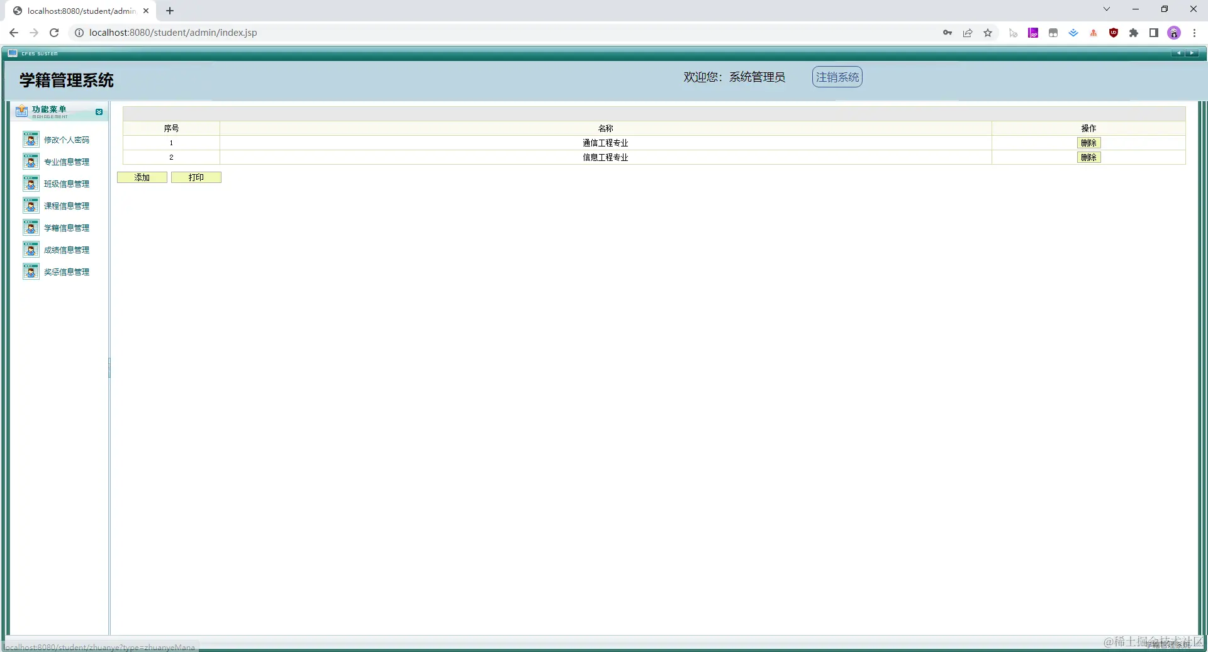Click the 学籍管理系统 title
The height and width of the screenshot is (652, 1208).
67,80
